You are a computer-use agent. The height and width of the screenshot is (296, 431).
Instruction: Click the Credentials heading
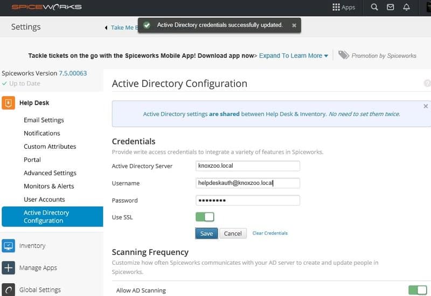tap(134, 141)
